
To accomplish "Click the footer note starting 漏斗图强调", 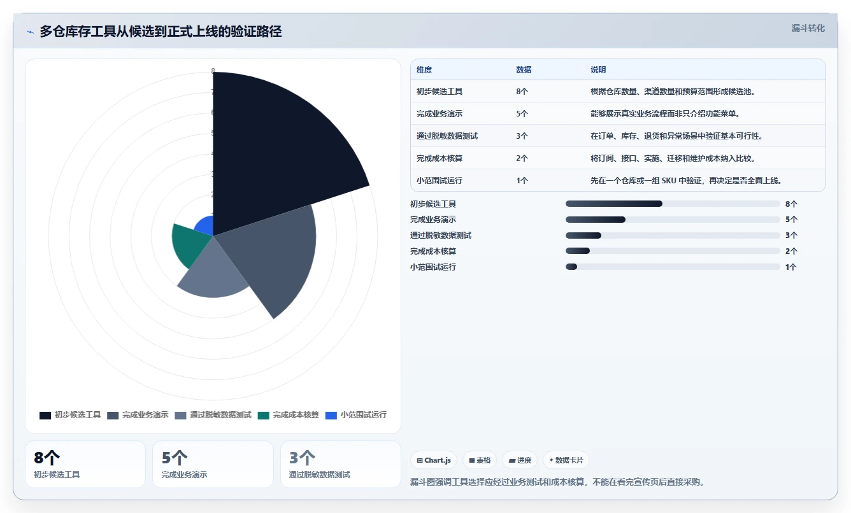I will coord(557,482).
